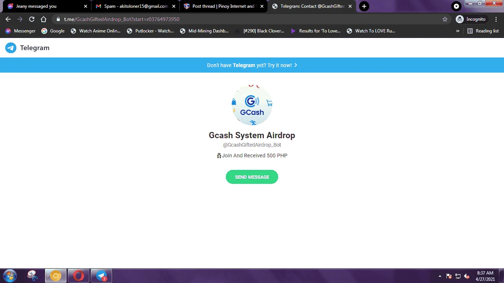Image resolution: width=504 pixels, height=283 pixels.
Task: Go to the browser home page
Action: pyautogui.click(x=44, y=19)
